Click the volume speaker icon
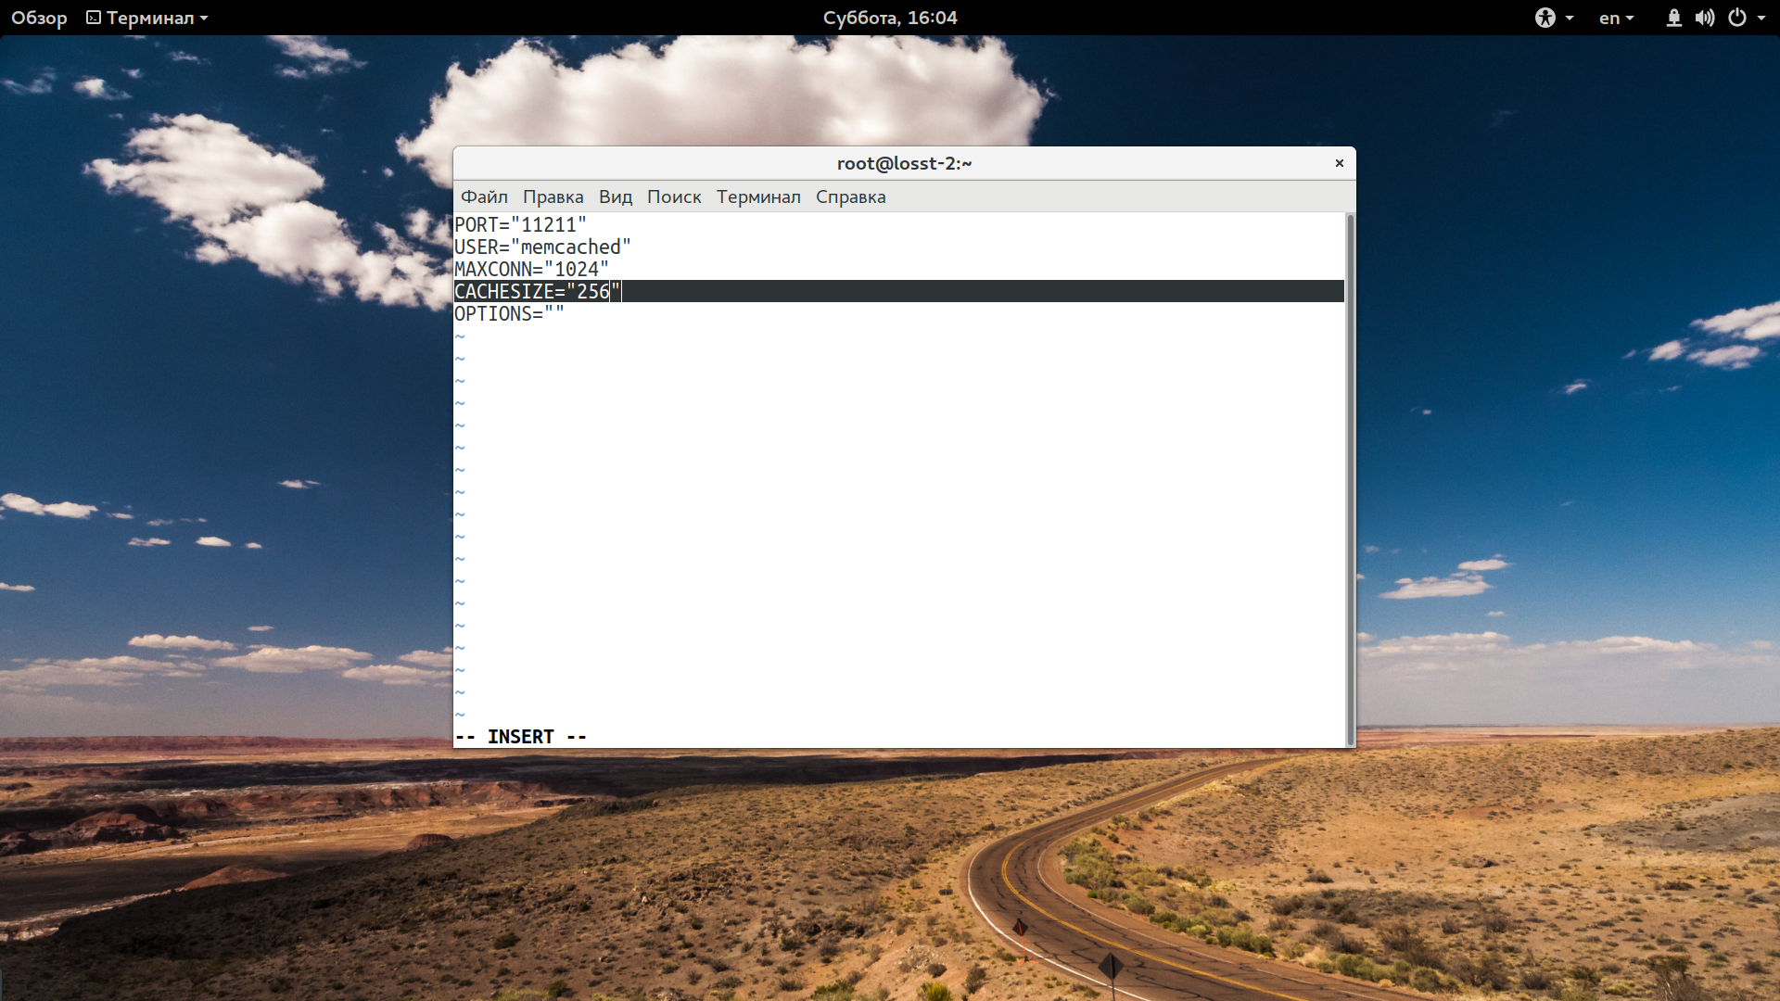Image resolution: width=1780 pixels, height=1001 pixels. pos(1705,18)
